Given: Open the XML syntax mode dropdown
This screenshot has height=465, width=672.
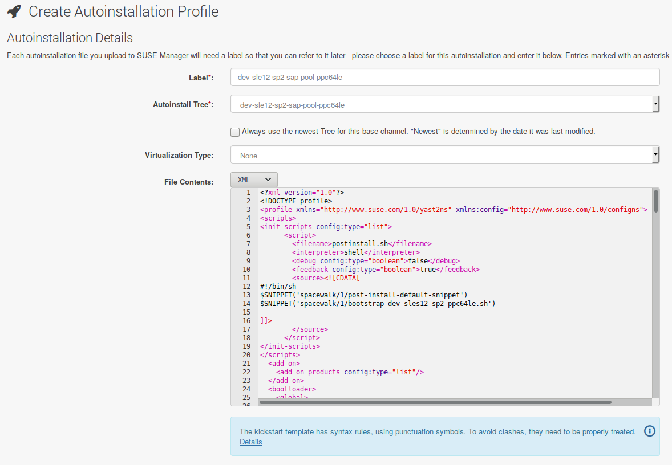Looking at the screenshot, I should (x=253, y=179).
